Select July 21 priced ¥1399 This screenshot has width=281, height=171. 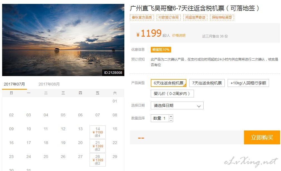97,146
